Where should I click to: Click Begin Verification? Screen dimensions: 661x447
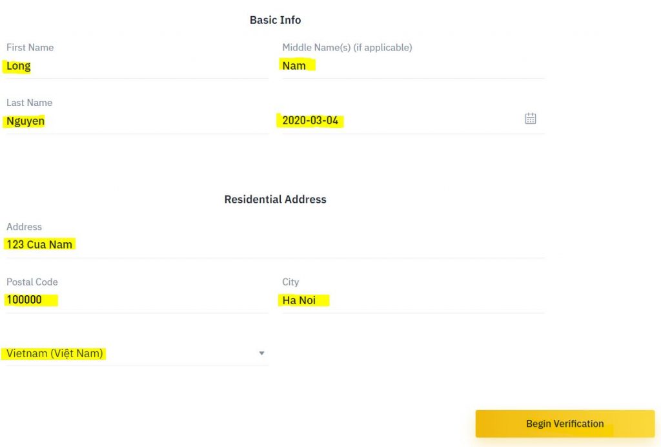(565, 424)
